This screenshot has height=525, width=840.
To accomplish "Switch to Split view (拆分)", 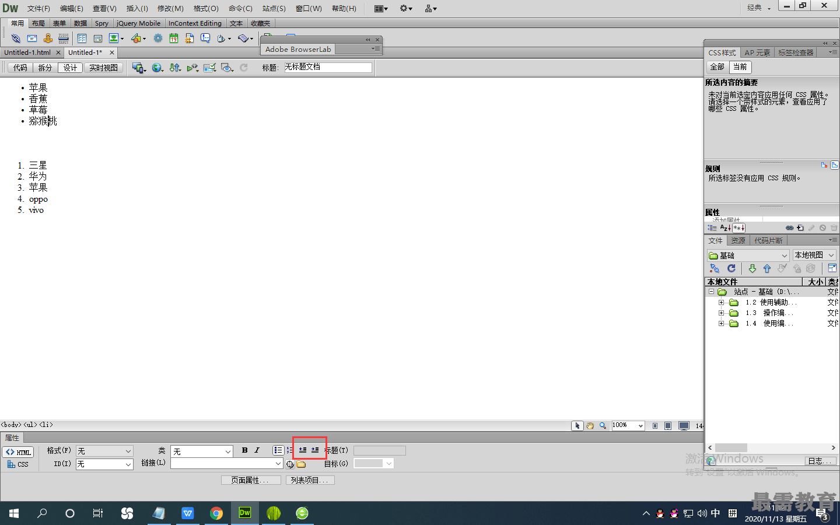I will point(45,68).
